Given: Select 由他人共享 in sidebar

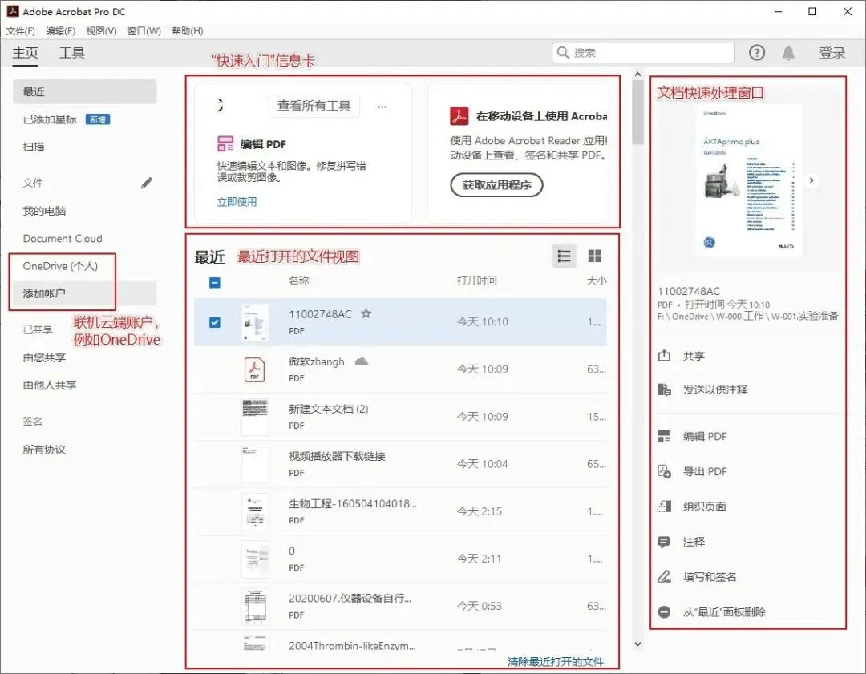Looking at the screenshot, I should [x=50, y=385].
